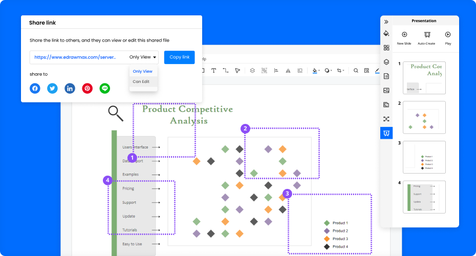Open the Only View permission dropdown
This screenshot has height=256, width=476.
143,57
